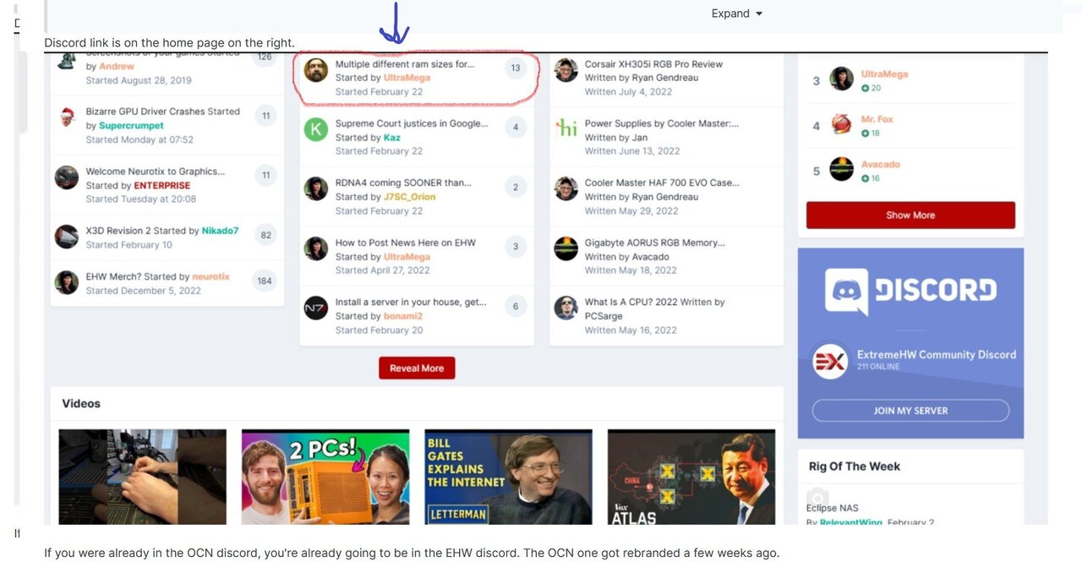Open the Expand dropdown at the top
Screen dimensions: 1082x562
[735, 13]
